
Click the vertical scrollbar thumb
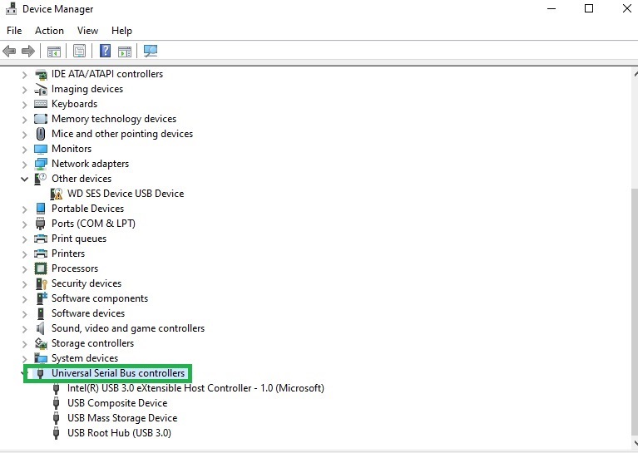[635, 311]
